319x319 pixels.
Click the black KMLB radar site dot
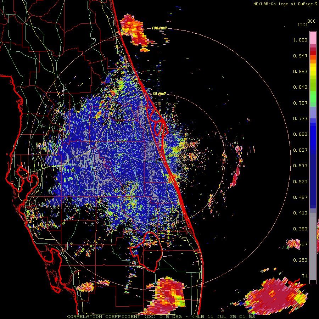[159, 160]
